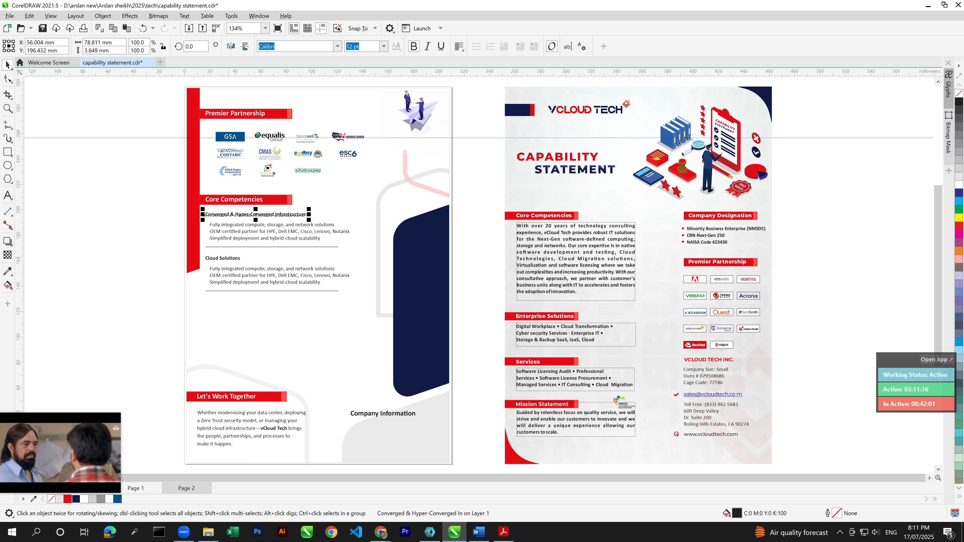Expand the Launch dropdown arrow

pos(441,28)
